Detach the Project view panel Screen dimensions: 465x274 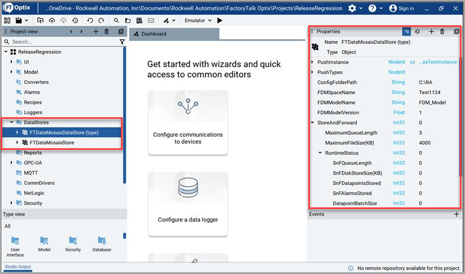point(121,32)
